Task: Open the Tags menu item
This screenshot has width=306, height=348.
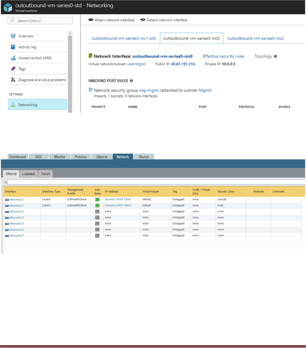Action: pos(38,69)
